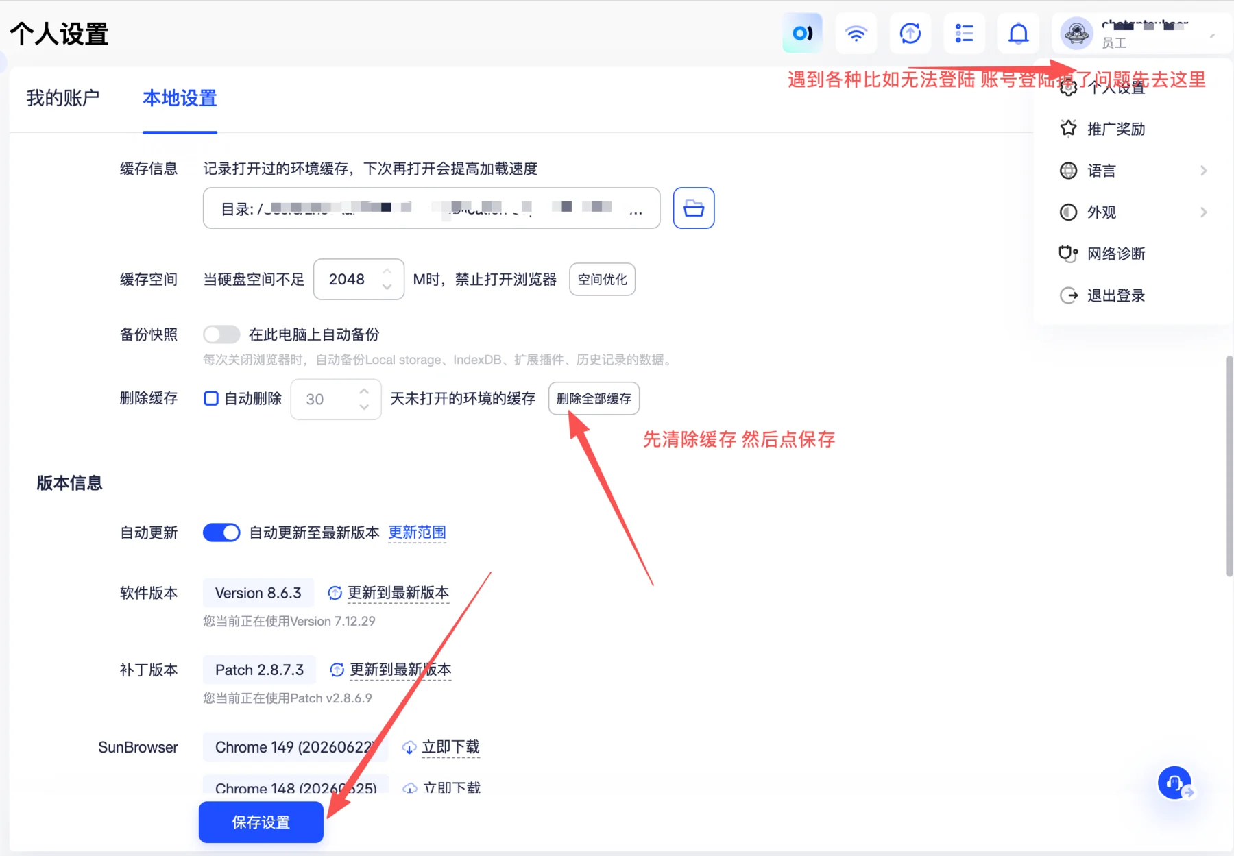Click the Version 8.6.3 value box
This screenshot has height=856, width=1234.
point(258,593)
